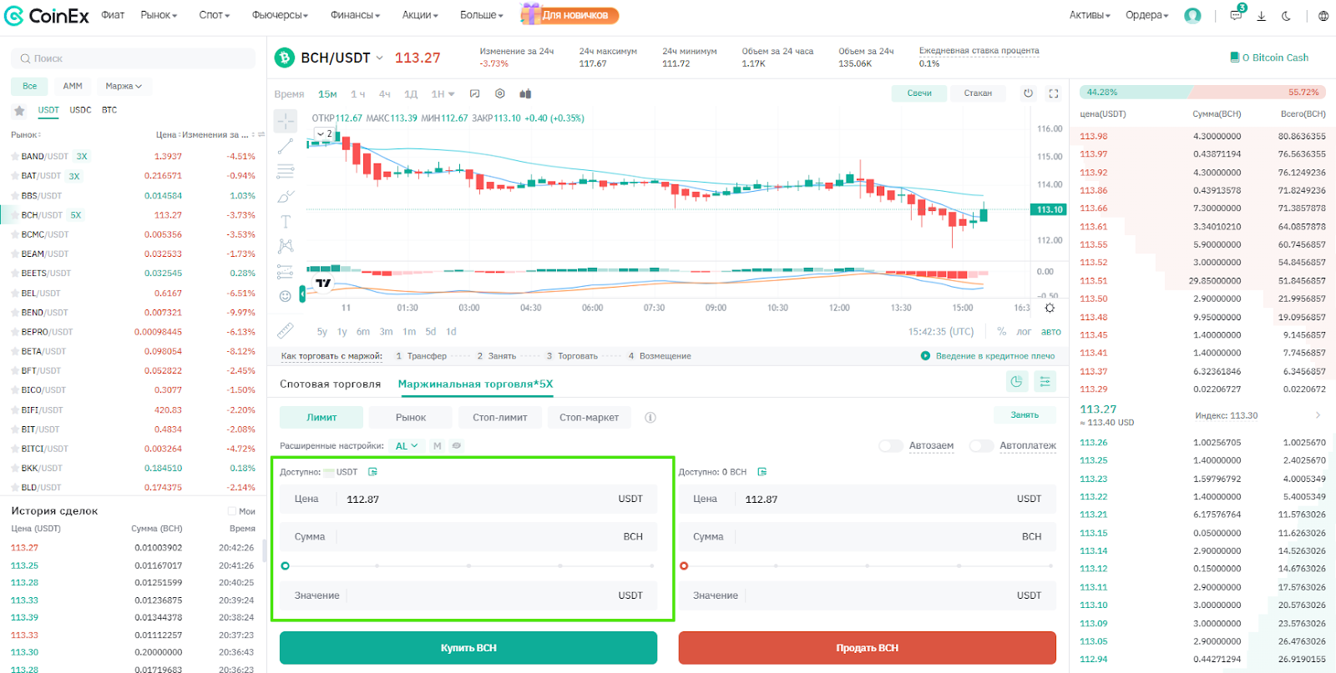
Task: Click the Продать BCH button
Action: coord(867,648)
